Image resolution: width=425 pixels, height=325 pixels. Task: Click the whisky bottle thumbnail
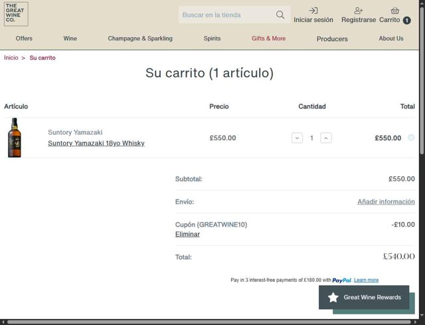click(x=15, y=138)
